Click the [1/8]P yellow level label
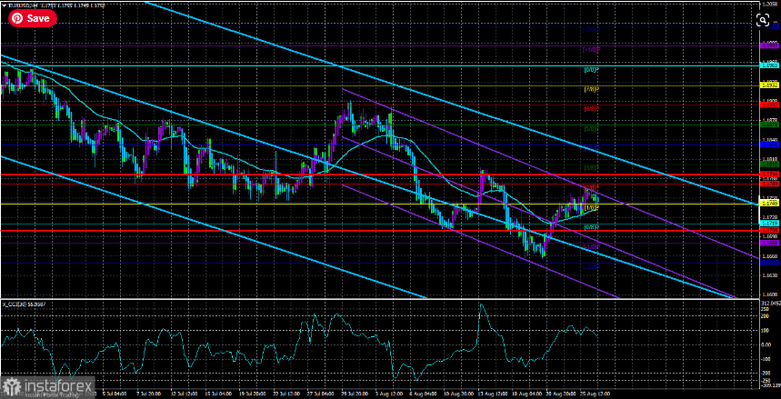This screenshot has height=399, width=781. pos(591,207)
